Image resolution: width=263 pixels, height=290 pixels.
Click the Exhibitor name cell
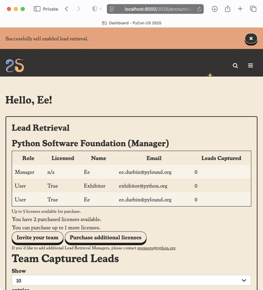point(95,186)
